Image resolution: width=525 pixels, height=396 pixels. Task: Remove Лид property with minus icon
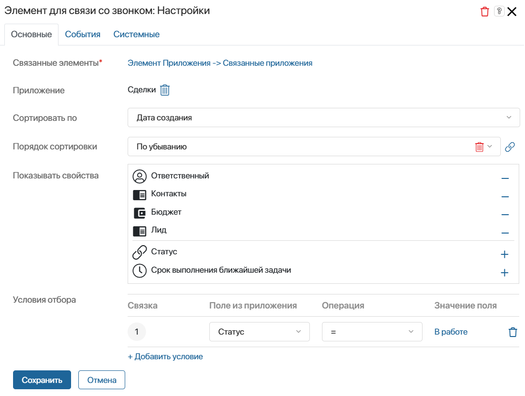click(505, 233)
